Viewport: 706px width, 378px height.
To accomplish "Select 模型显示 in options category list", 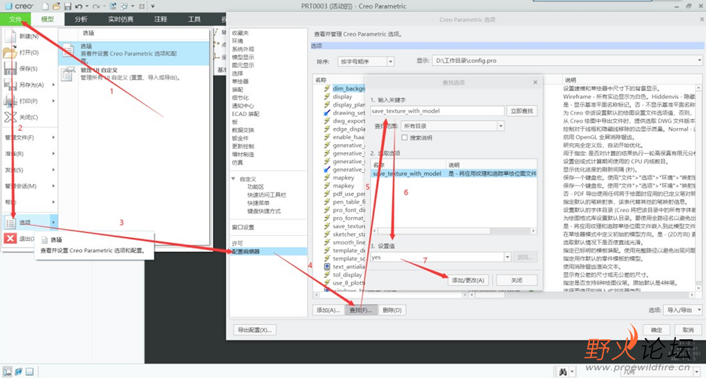I will click(x=243, y=57).
